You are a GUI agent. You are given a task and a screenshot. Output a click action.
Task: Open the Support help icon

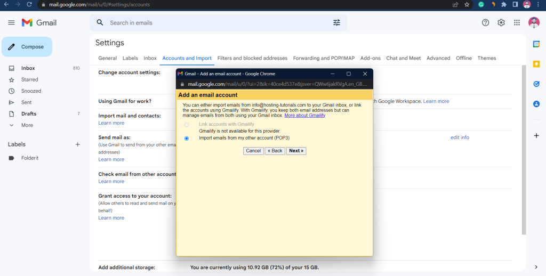pos(485,22)
